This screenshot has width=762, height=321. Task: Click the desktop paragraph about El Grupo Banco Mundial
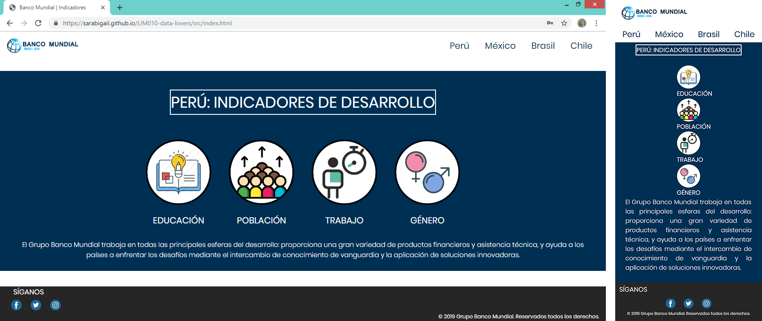(x=303, y=250)
